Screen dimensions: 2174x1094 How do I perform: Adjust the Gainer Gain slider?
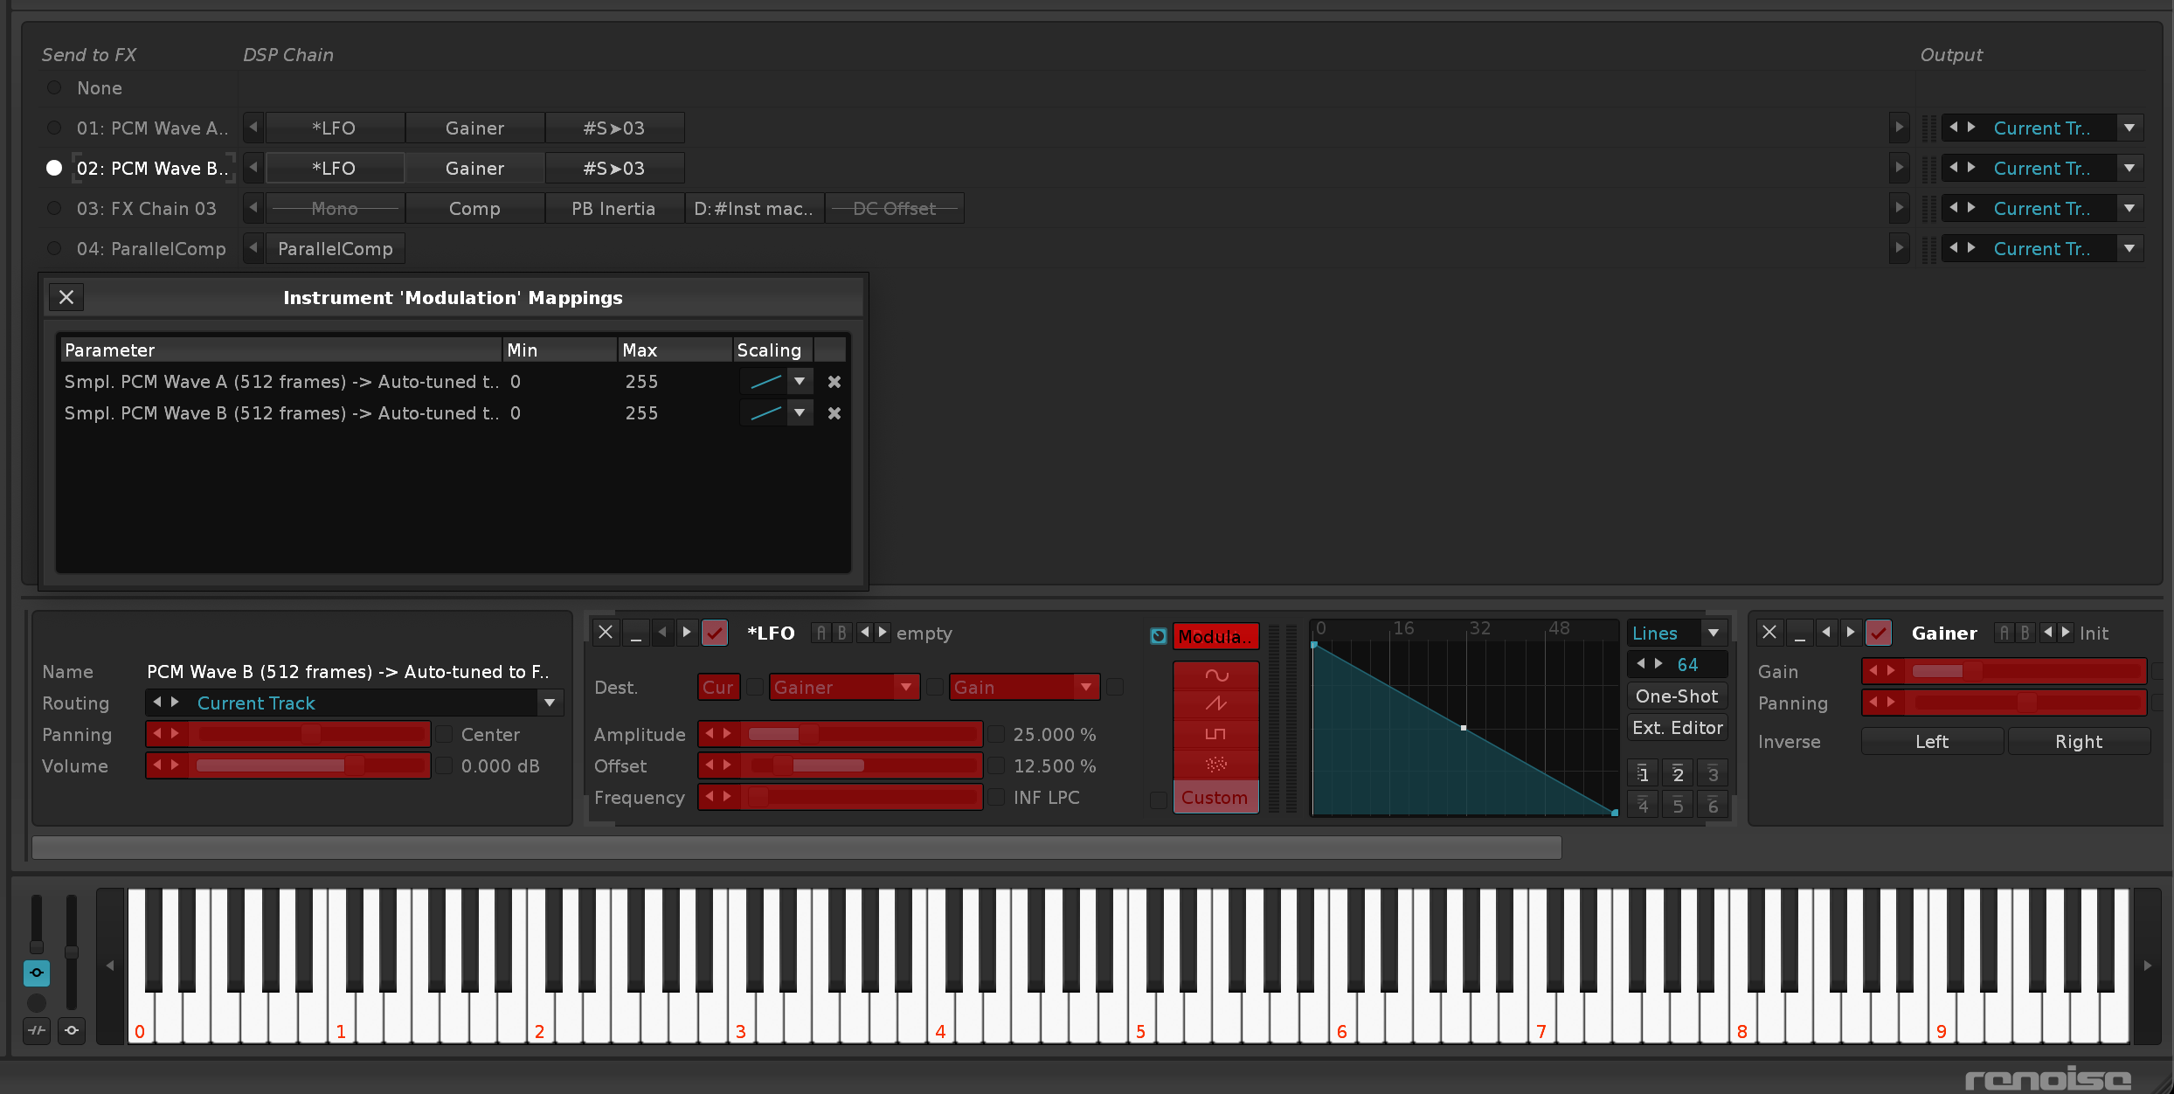[x=2025, y=671]
